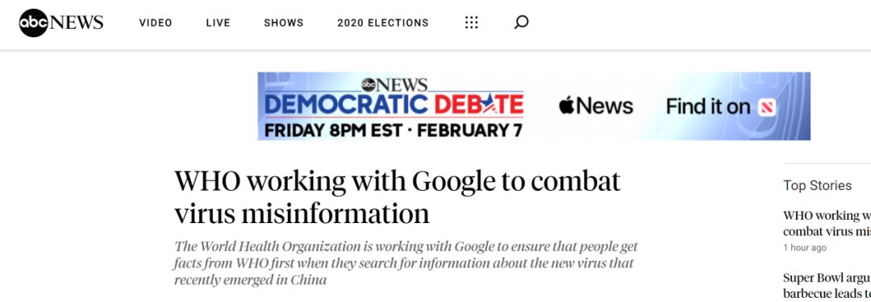The image size is (871, 302).
Task: Click the WHO working with Google headline
Action: 397,197
